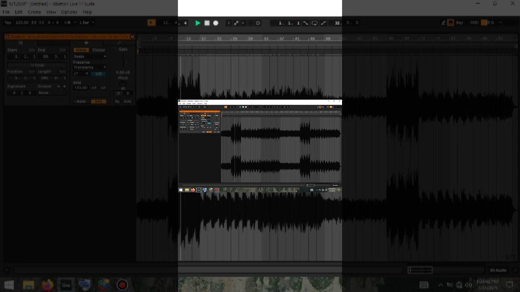Viewport: 520px width, 292px height.
Task: Click the Set button next to End
Action: [x=62, y=50]
